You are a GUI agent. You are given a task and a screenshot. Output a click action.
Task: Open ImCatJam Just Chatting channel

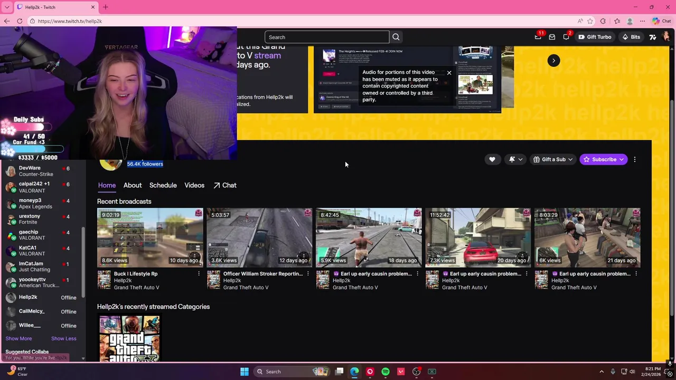(x=42, y=267)
